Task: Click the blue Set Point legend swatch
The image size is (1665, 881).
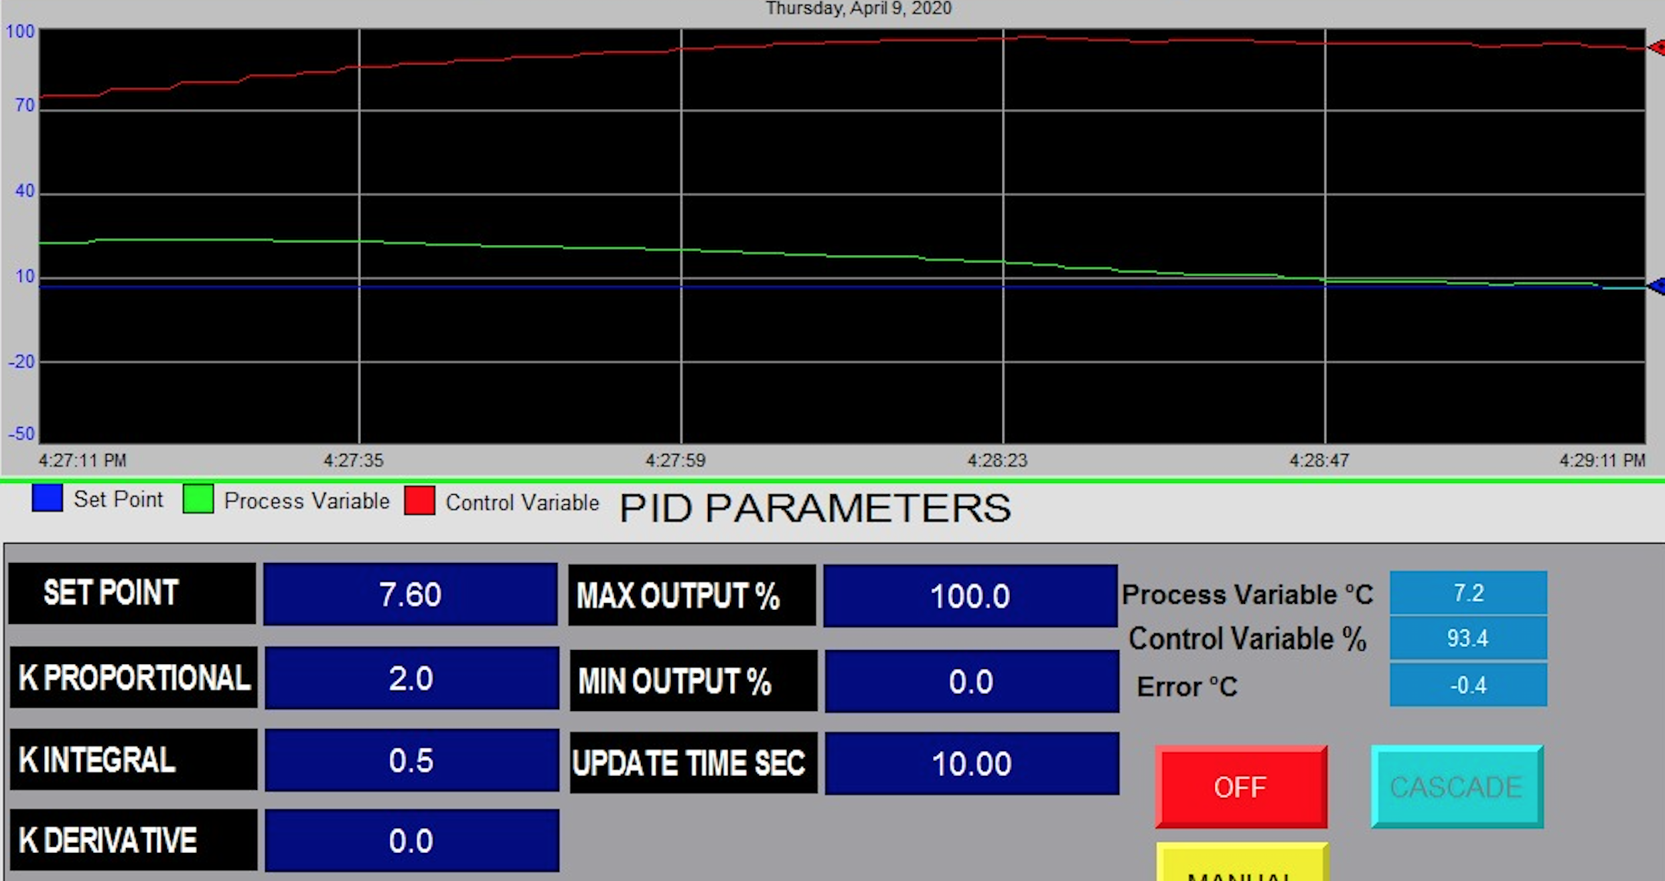Action: pyautogui.click(x=47, y=499)
